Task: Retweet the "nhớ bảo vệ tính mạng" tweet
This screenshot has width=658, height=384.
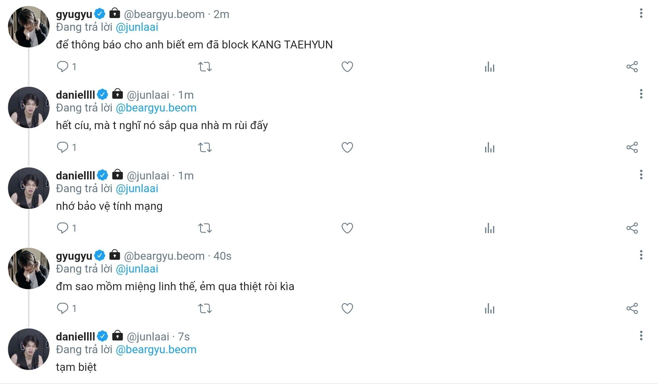Action: [x=205, y=228]
